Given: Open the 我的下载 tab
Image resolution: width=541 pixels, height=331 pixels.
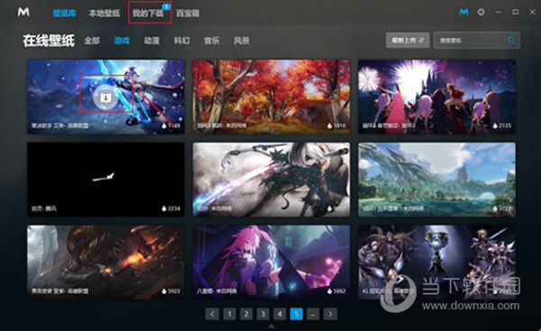Looking at the screenshot, I should (148, 13).
